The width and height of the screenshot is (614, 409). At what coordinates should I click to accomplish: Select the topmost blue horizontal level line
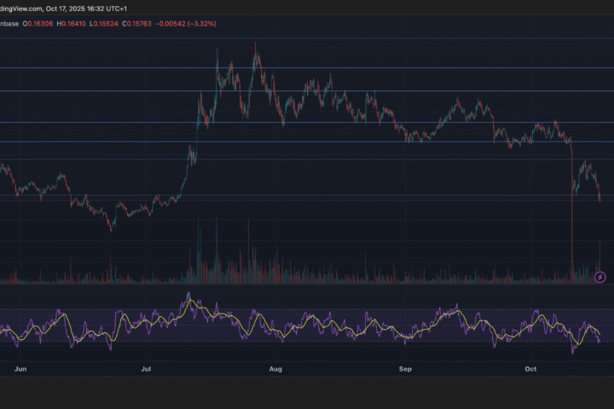pyautogui.click(x=307, y=37)
